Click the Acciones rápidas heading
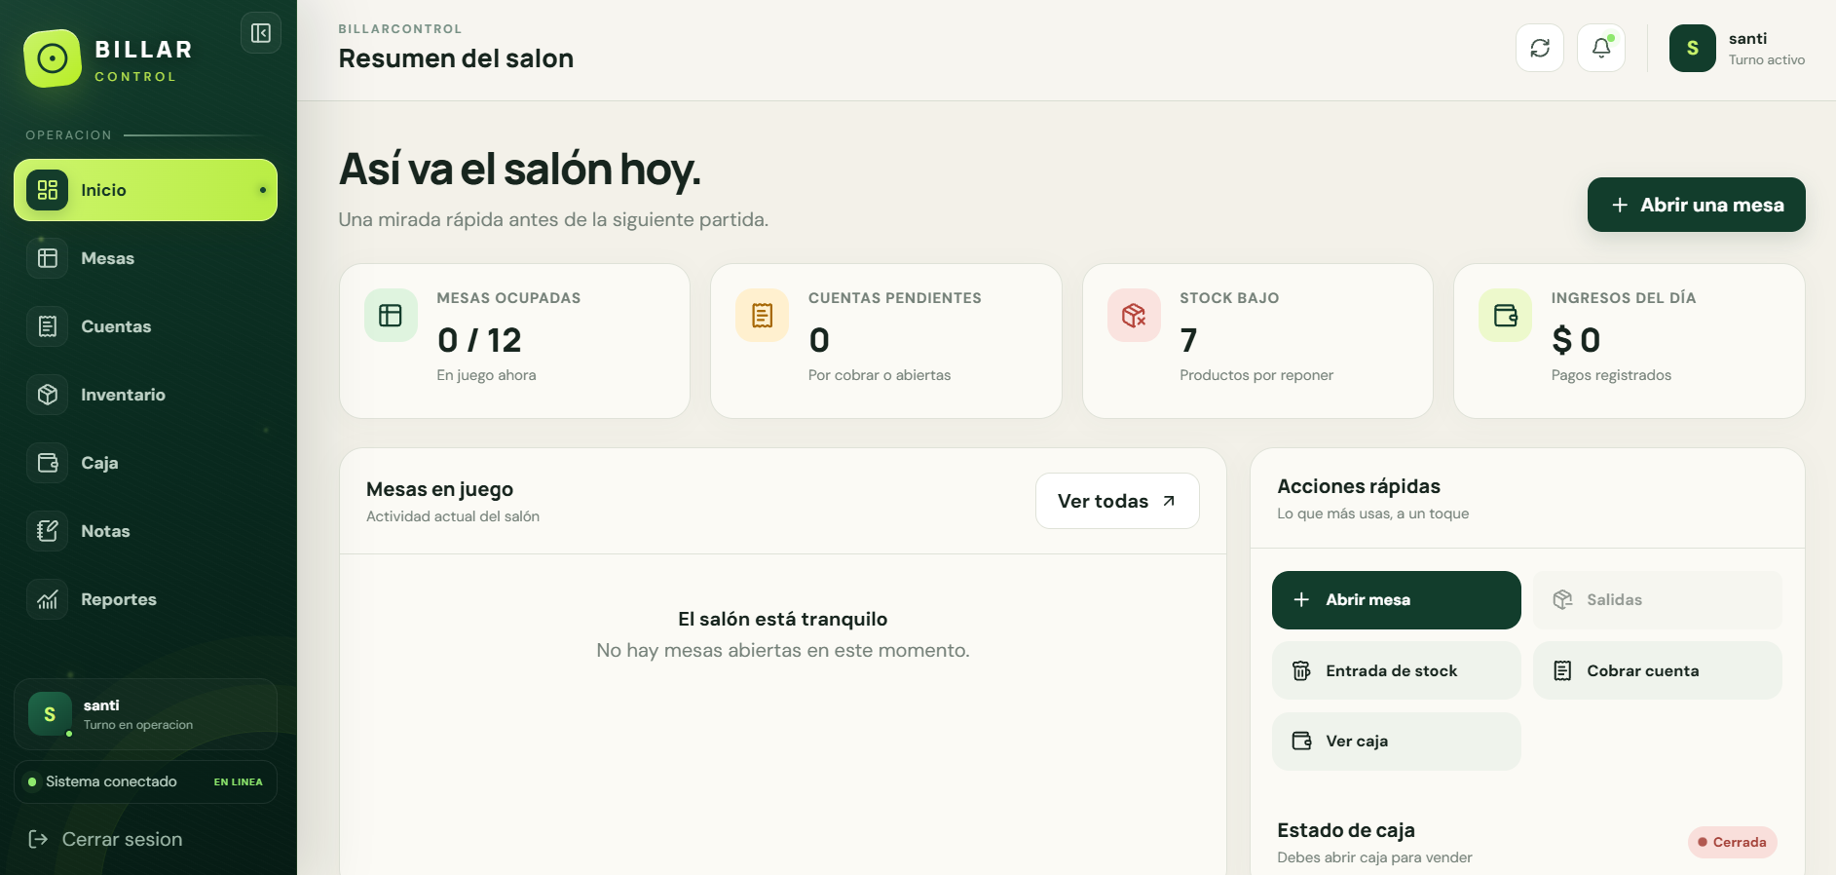 click(1359, 486)
